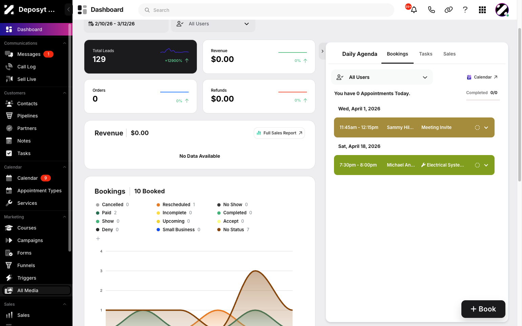This screenshot has height=326, width=522.
Task: Select the Bookings tab in Daily Agenda
Action: (397, 54)
